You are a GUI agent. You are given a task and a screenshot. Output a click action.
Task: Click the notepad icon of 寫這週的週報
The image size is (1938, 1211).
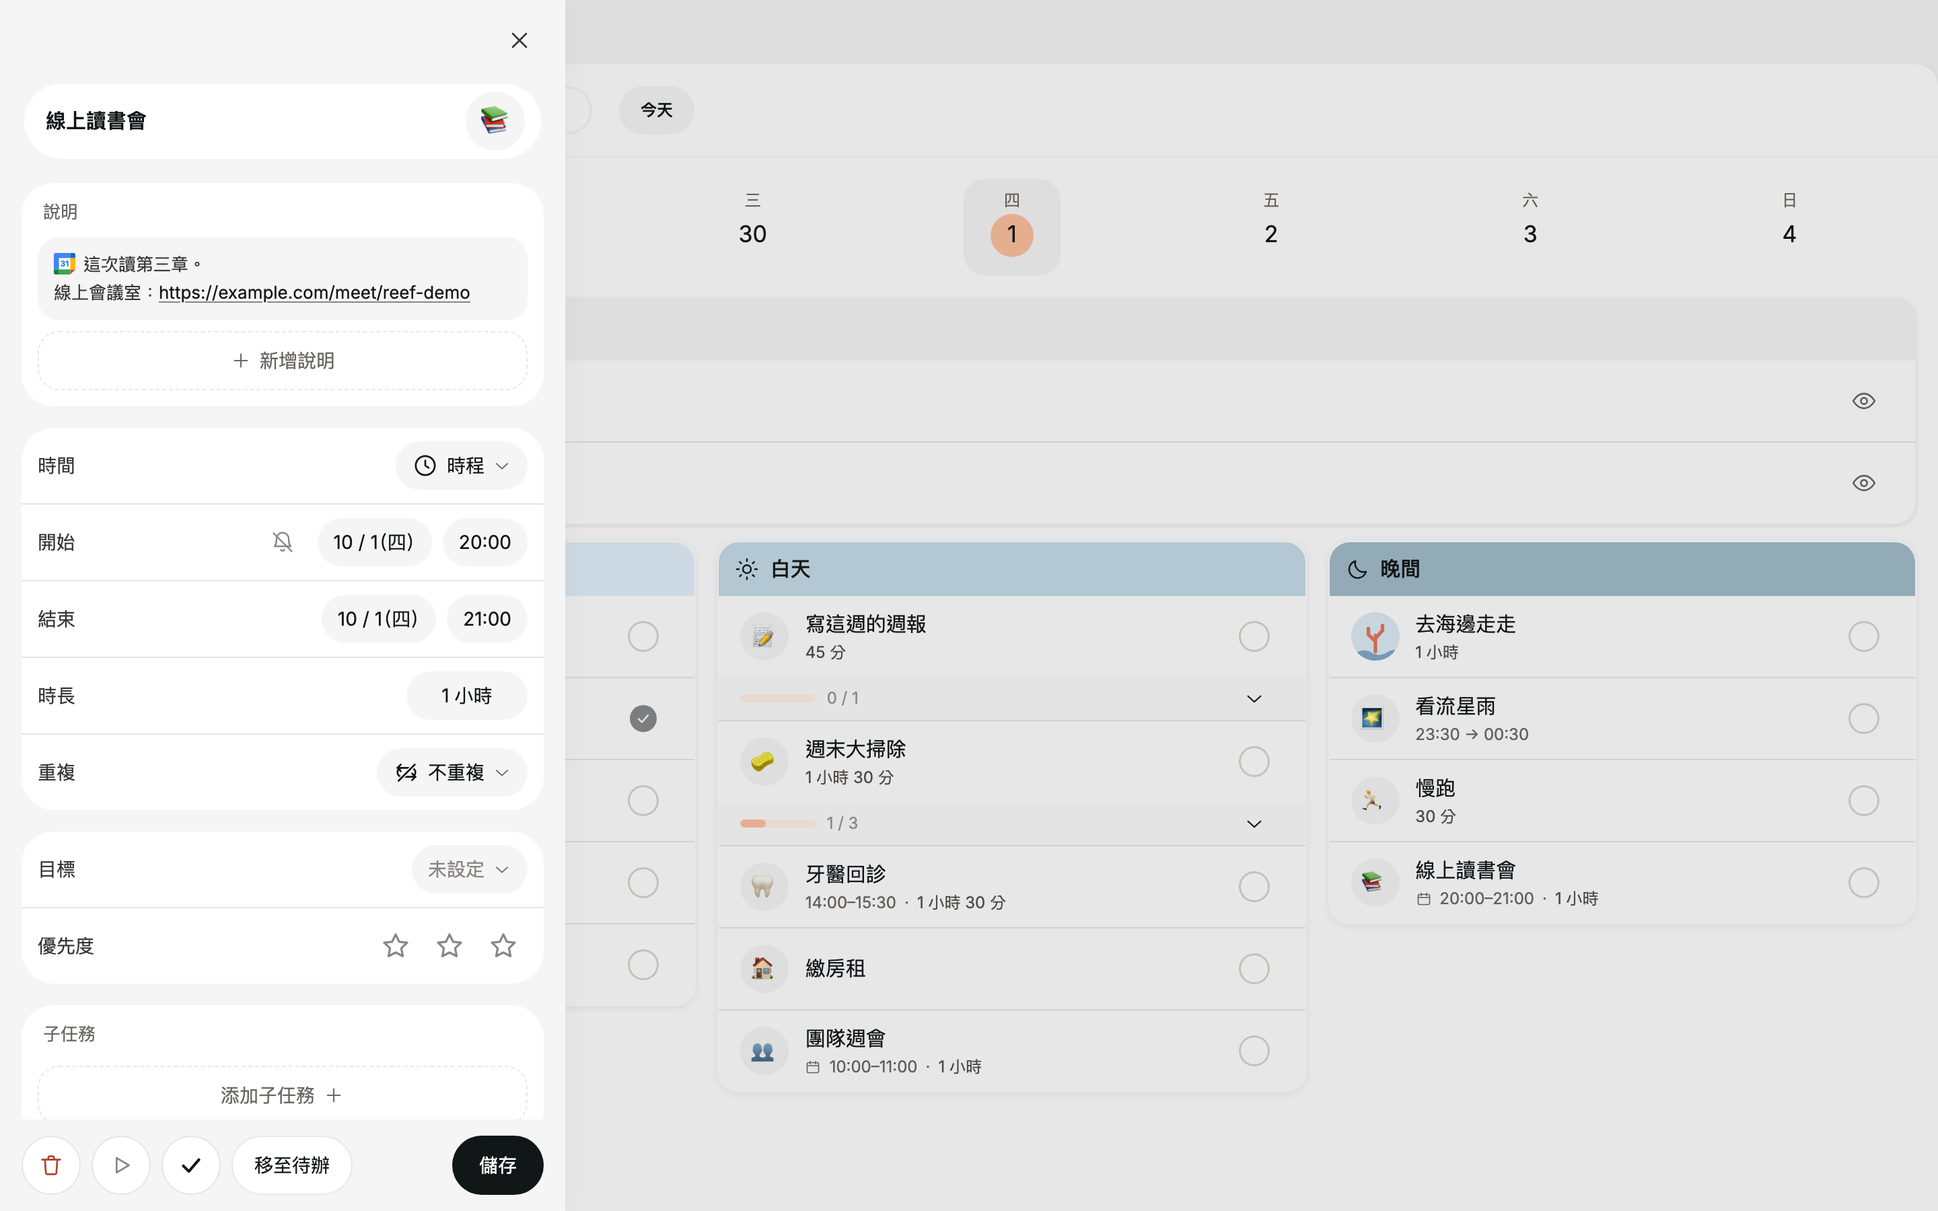tap(763, 636)
